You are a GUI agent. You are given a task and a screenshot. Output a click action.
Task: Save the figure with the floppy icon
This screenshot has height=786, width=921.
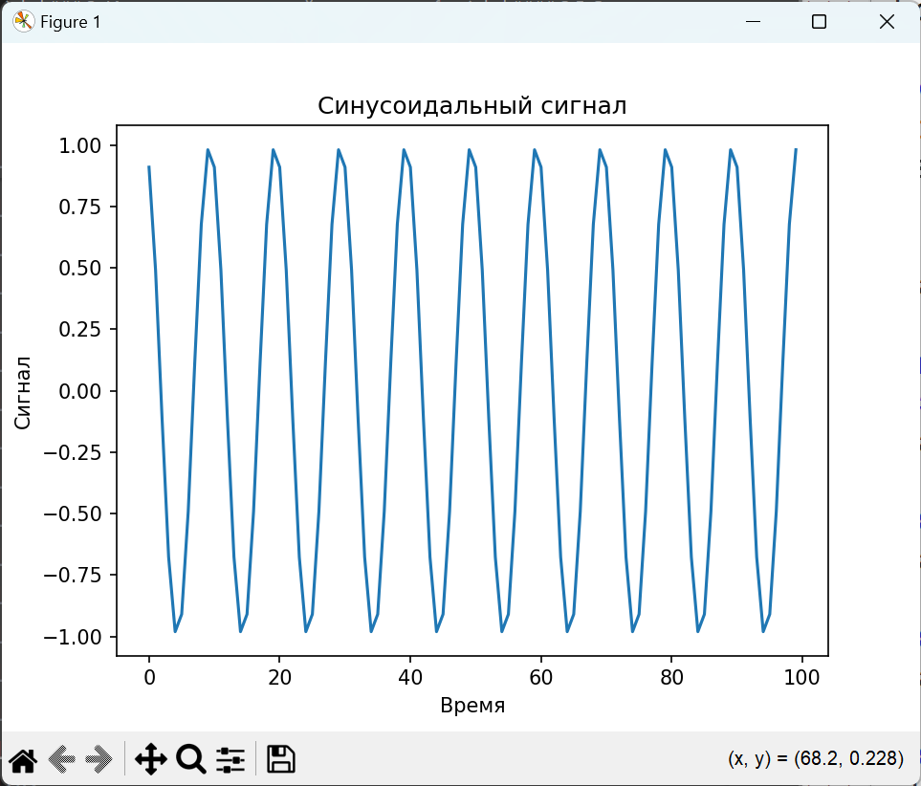(x=279, y=759)
